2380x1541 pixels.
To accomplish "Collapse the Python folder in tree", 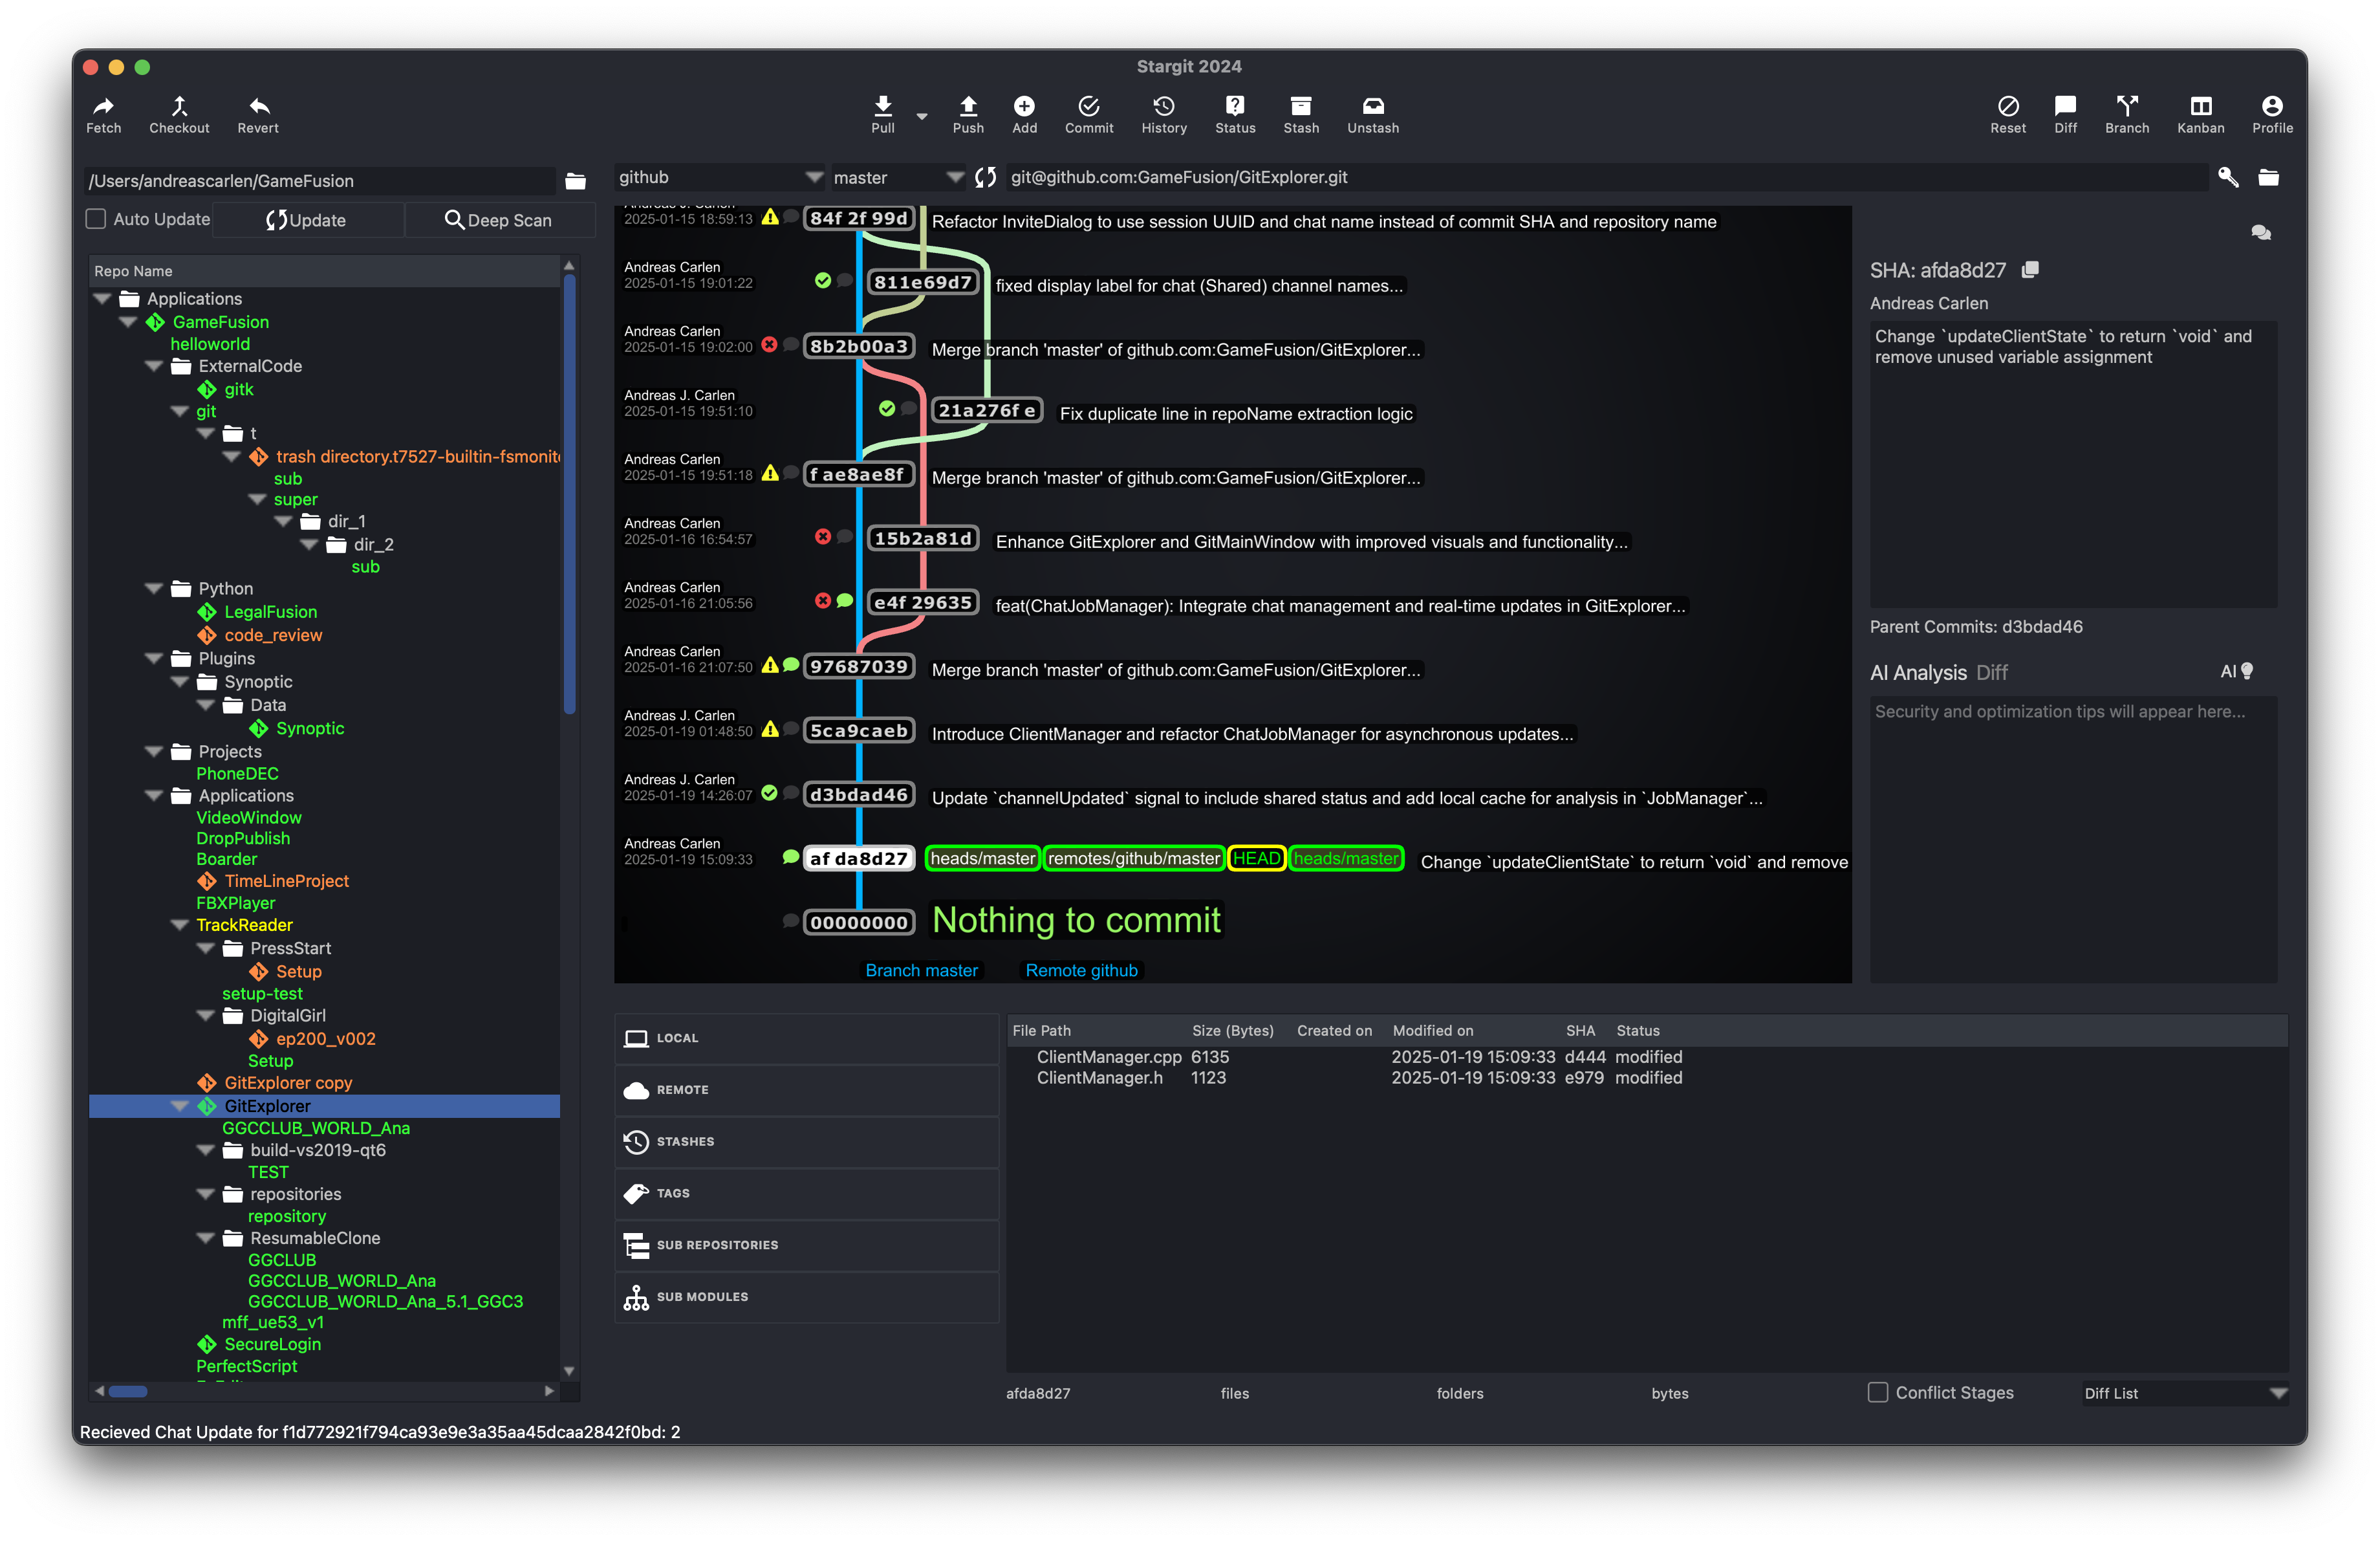I will [154, 588].
